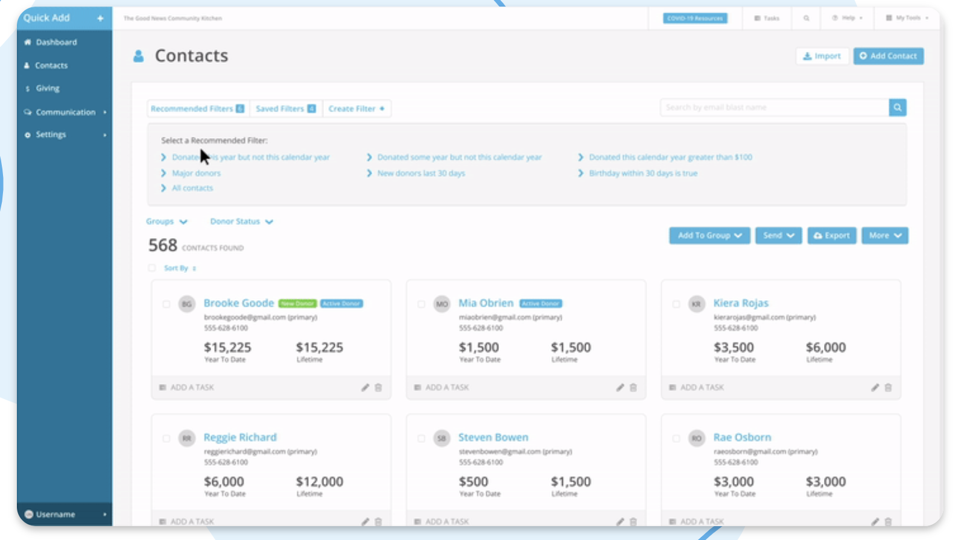Expand the Settings sidebar menu
Image resolution: width=970 pixels, height=540 pixels.
pyautogui.click(x=65, y=134)
